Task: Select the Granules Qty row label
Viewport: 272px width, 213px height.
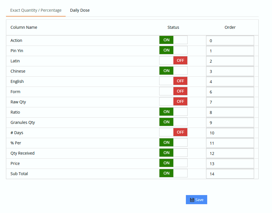Action: (x=22, y=122)
